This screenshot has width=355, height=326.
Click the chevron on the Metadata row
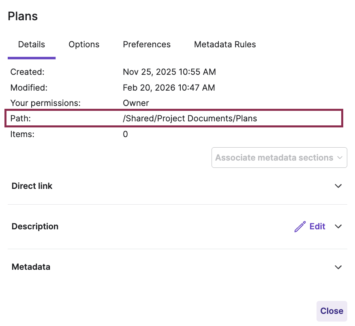tap(338, 267)
